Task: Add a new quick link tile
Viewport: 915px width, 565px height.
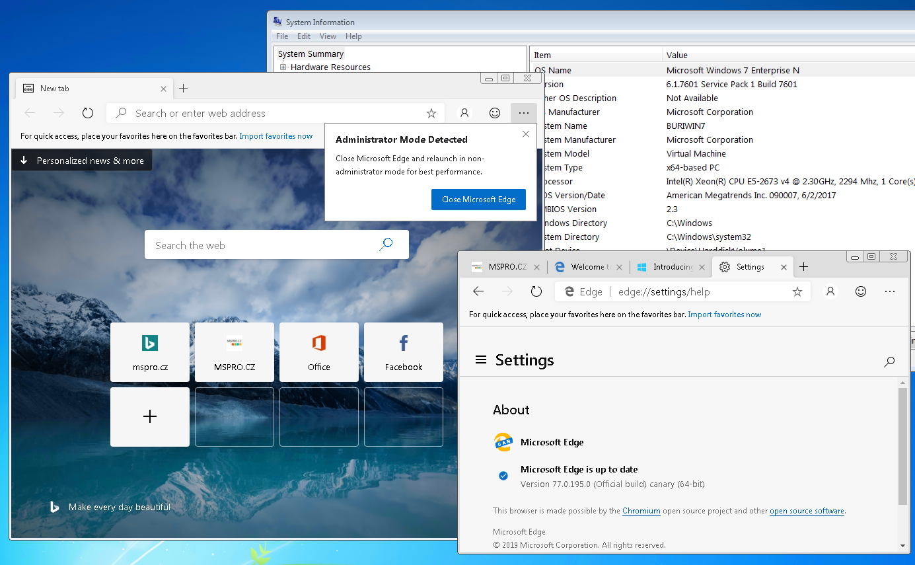Action: click(x=150, y=417)
